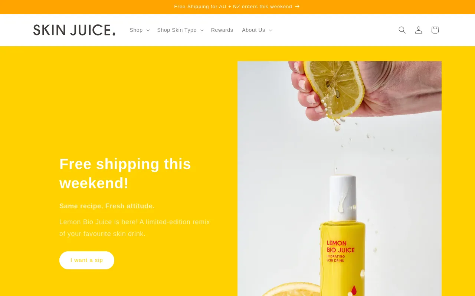Expand the chevron next to Shop
The width and height of the screenshot is (475, 296).
coord(148,30)
